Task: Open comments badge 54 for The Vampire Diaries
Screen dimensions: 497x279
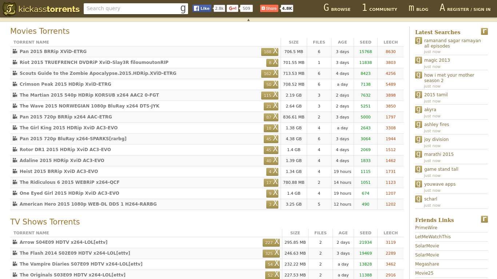Action: (273, 264)
